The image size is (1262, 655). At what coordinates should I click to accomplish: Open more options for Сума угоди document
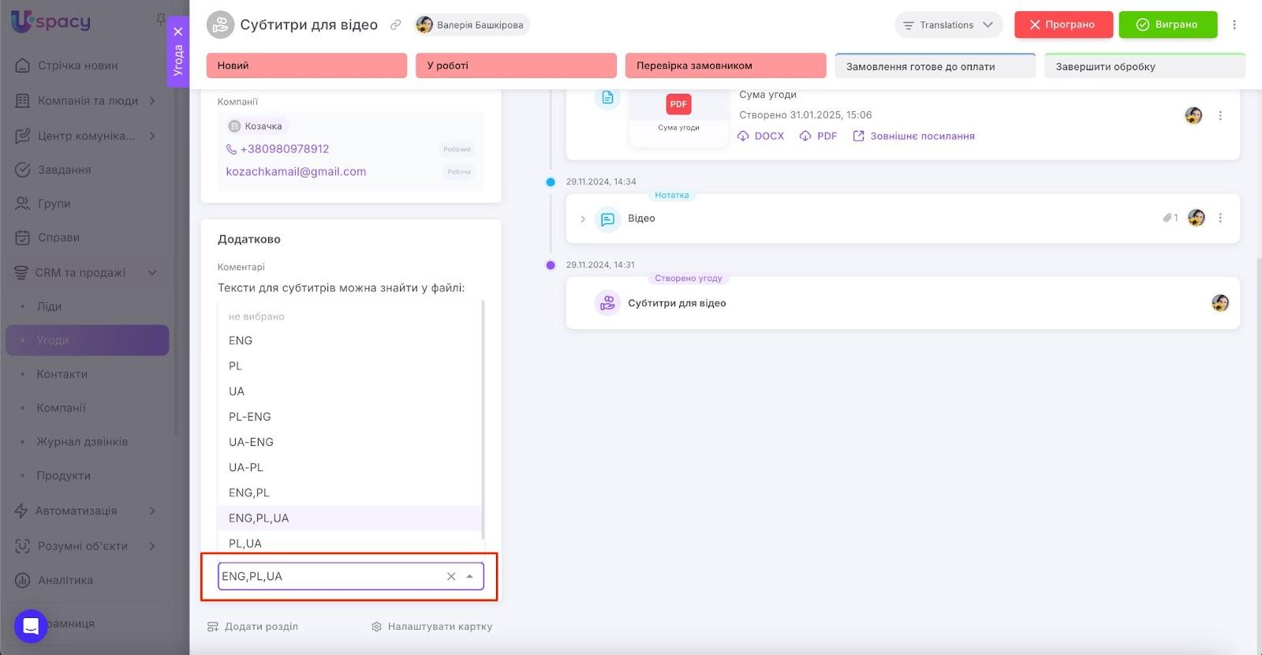1220,116
